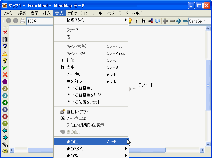Viewport: 212px width, 158px height.
Task: Click the blue plus toolbar icon
Action: click(x=179, y=21)
